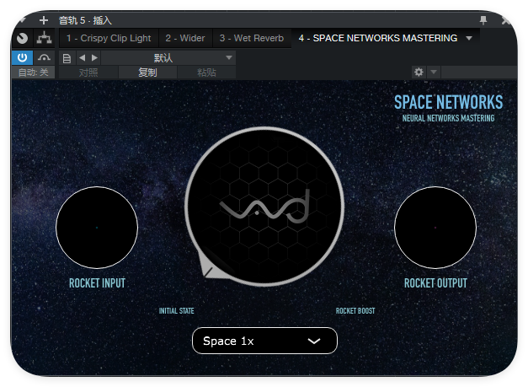Click the ROCKET BOOST label
This screenshot has height=387, width=528.
point(355,311)
